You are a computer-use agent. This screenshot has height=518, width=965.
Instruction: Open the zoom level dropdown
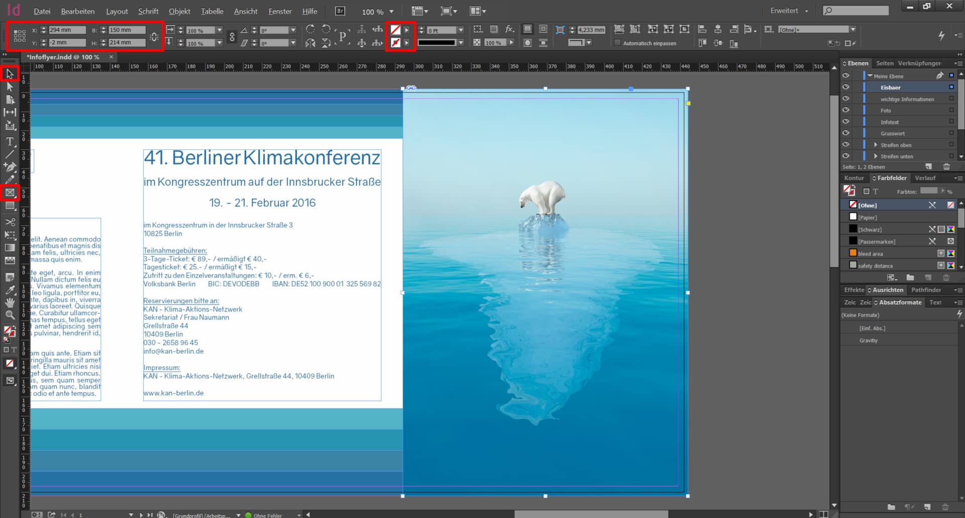click(x=392, y=12)
